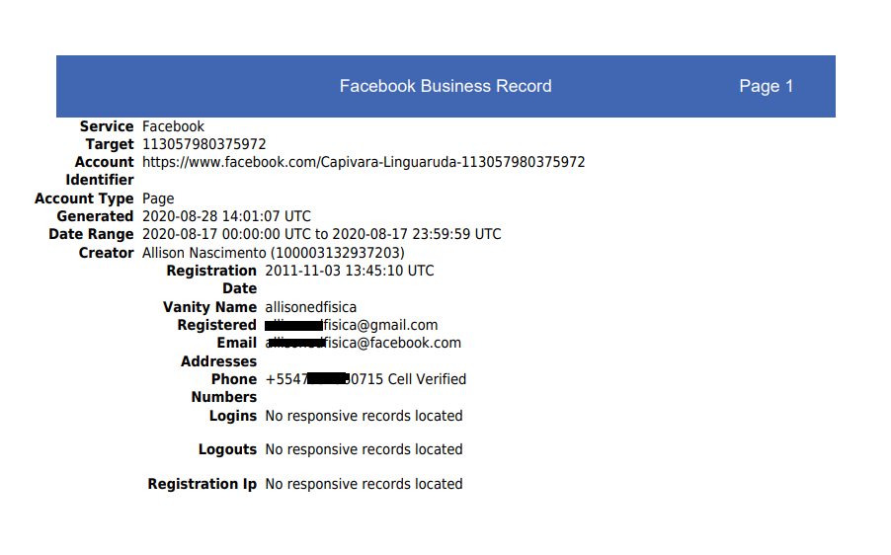Click the Account Type value Page
The height and width of the screenshot is (555, 891).
pyautogui.click(x=158, y=198)
